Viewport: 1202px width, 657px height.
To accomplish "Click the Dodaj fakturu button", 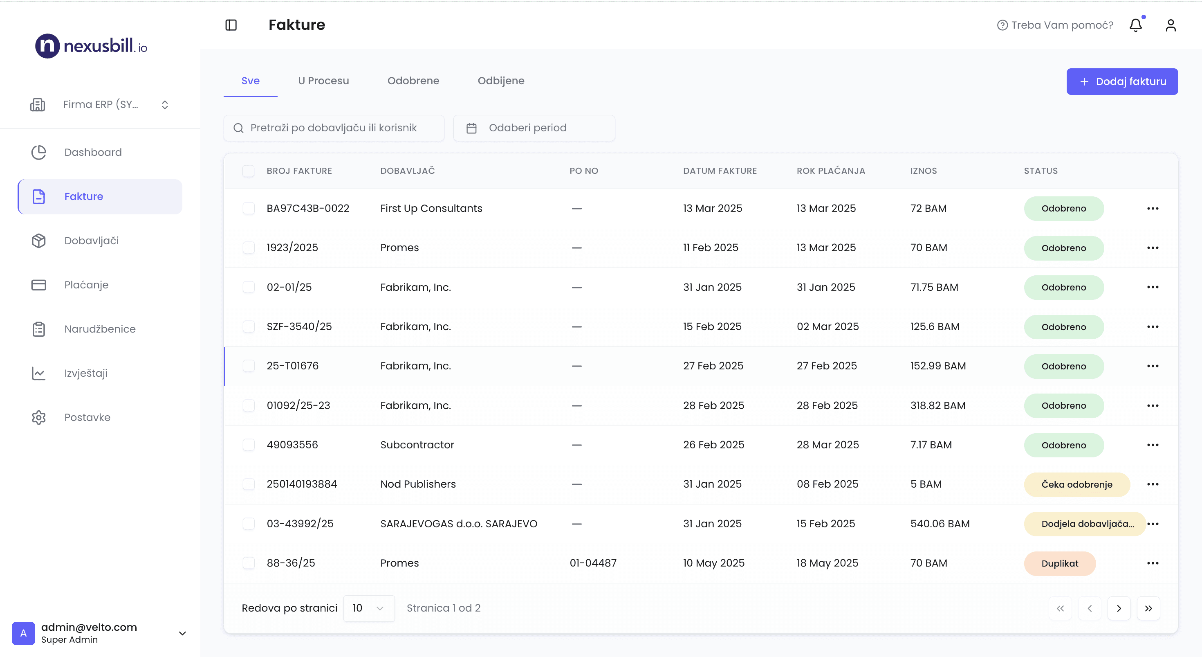I will 1122,82.
